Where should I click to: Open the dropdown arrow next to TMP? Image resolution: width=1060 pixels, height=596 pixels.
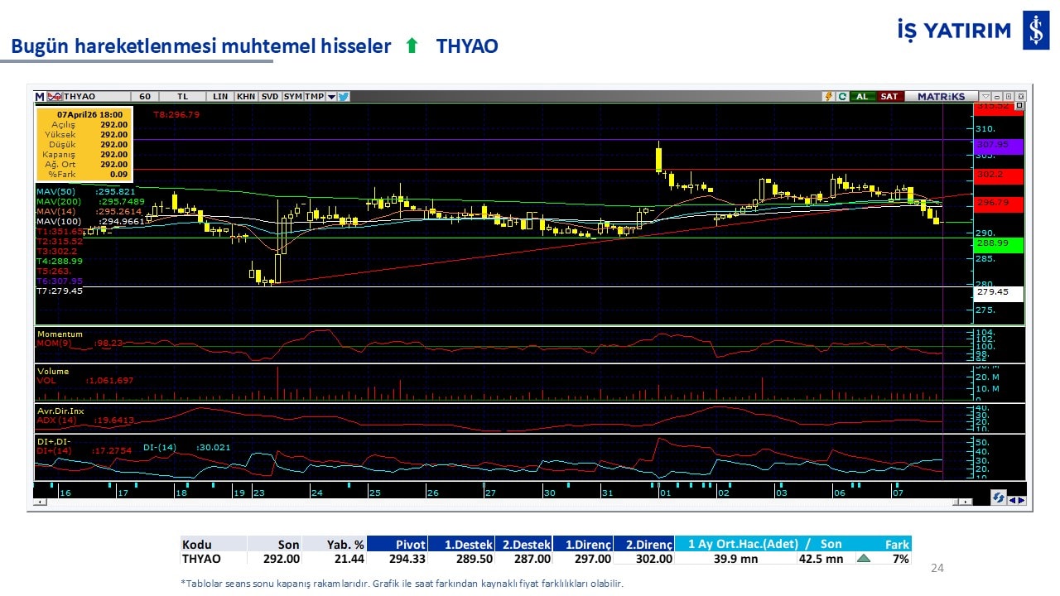point(331,97)
